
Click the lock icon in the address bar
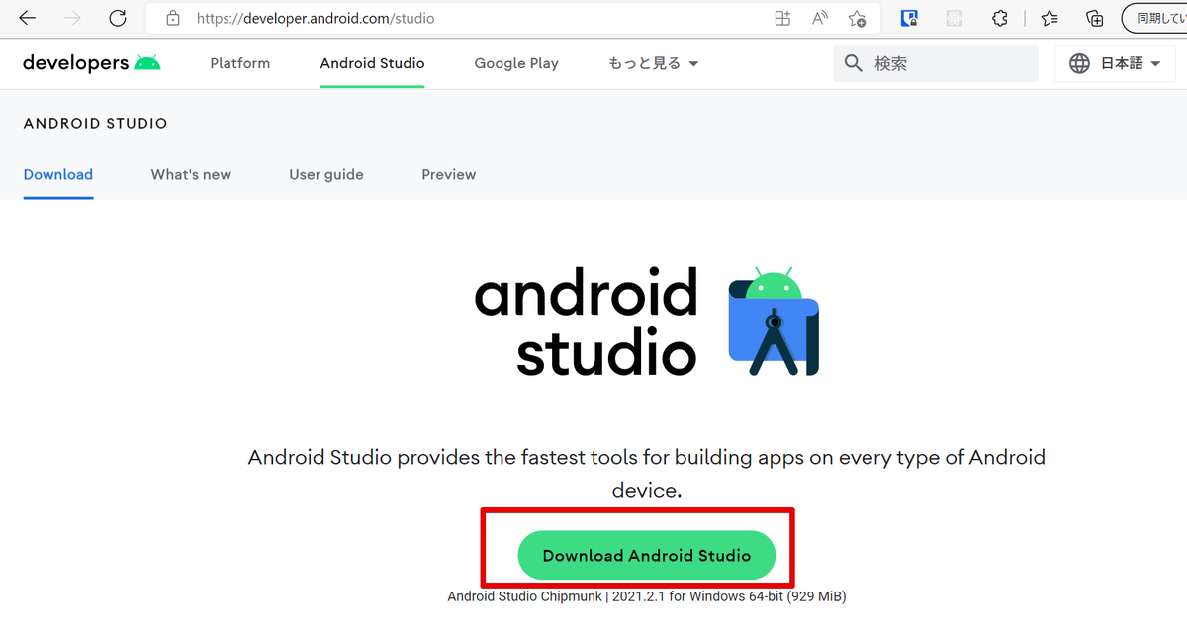173,18
